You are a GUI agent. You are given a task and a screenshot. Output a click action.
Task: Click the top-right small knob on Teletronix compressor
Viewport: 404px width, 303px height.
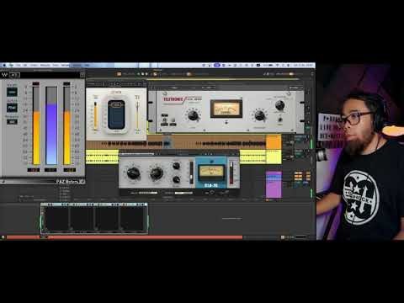pyautogui.click(x=279, y=105)
